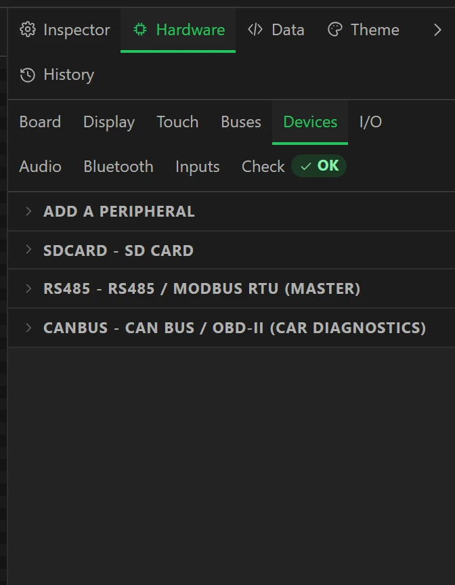Switch to the Board sub-tab
455x585 pixels.
click(x=40, y=122)
